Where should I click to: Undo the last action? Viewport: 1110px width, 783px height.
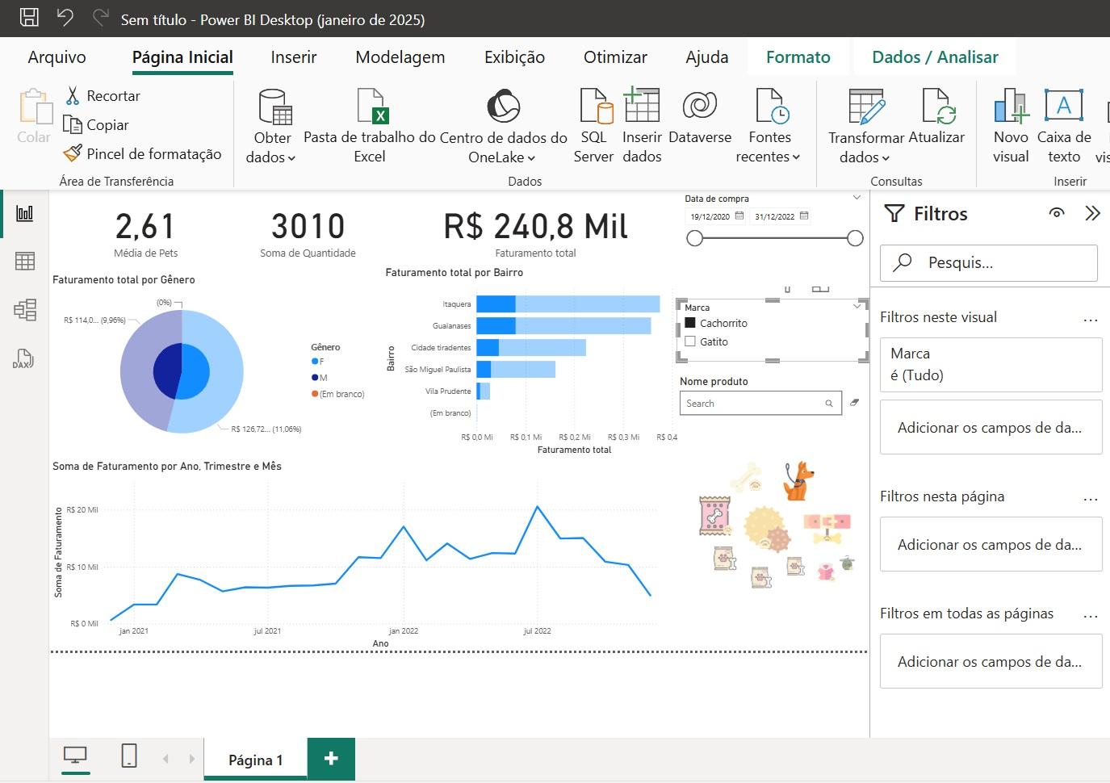[x=65, y=18]
